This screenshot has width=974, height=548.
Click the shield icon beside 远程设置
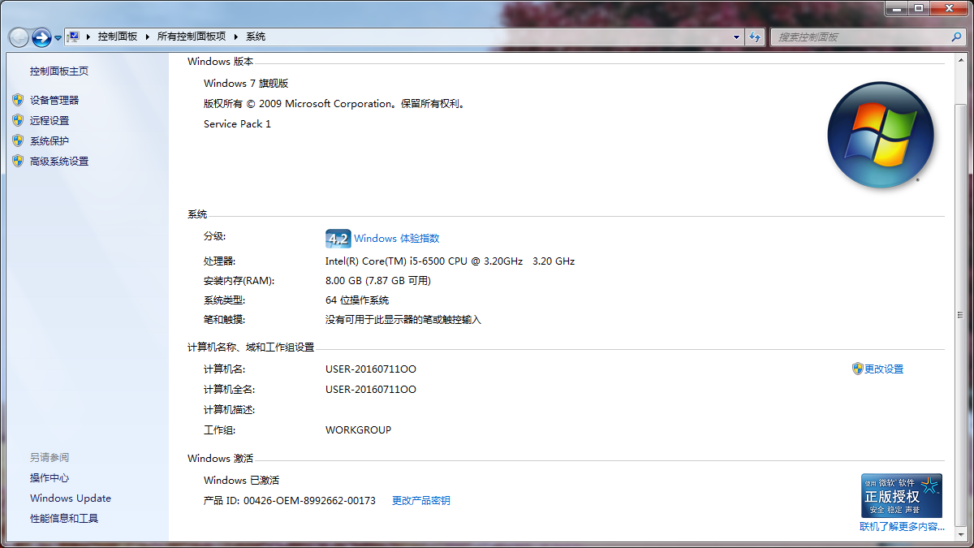point(18,120)
